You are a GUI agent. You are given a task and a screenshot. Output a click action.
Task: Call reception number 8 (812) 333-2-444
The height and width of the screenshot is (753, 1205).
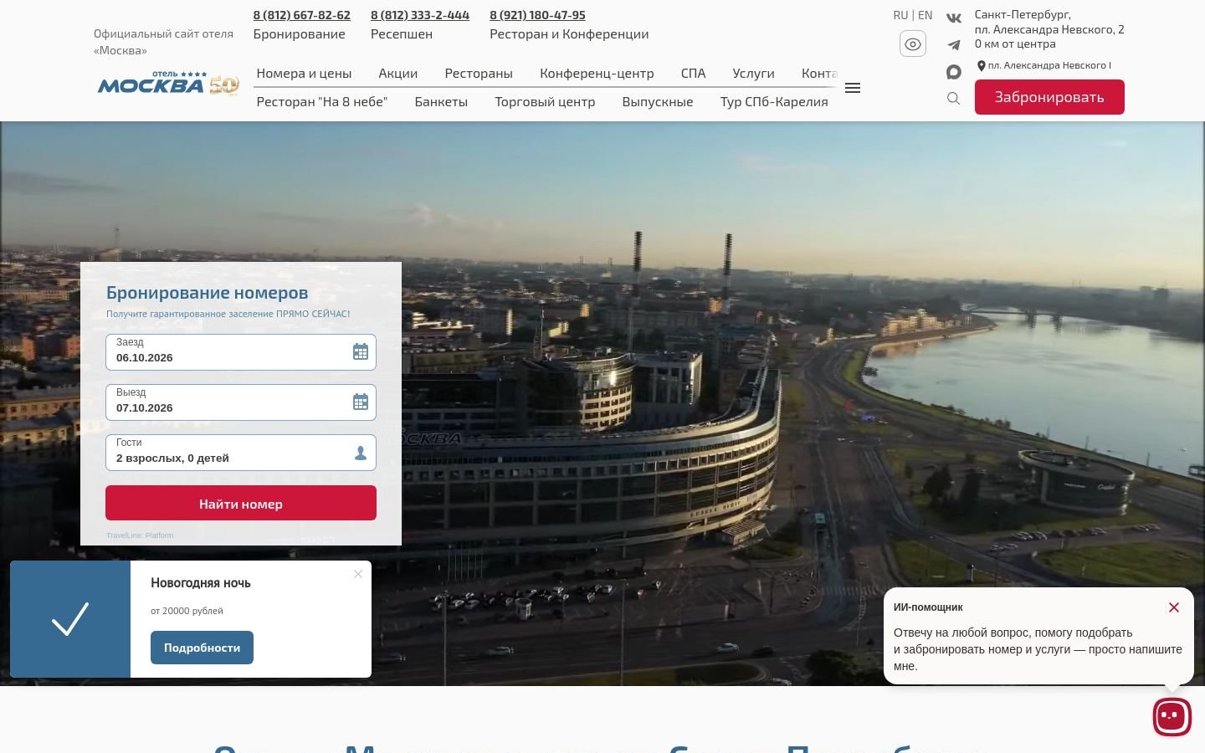420,15
